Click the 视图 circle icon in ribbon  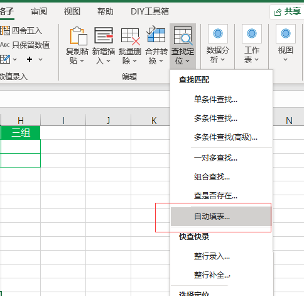[286, 33]
